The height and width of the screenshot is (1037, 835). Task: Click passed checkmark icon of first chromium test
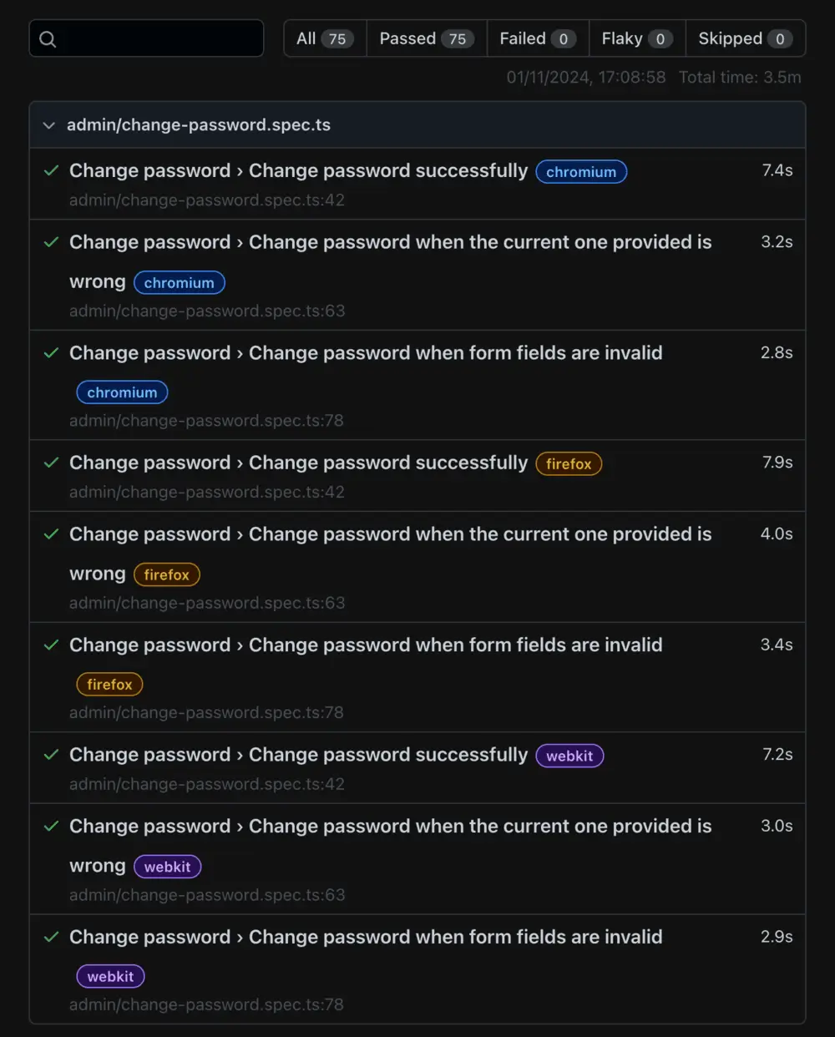click(51, 171)
